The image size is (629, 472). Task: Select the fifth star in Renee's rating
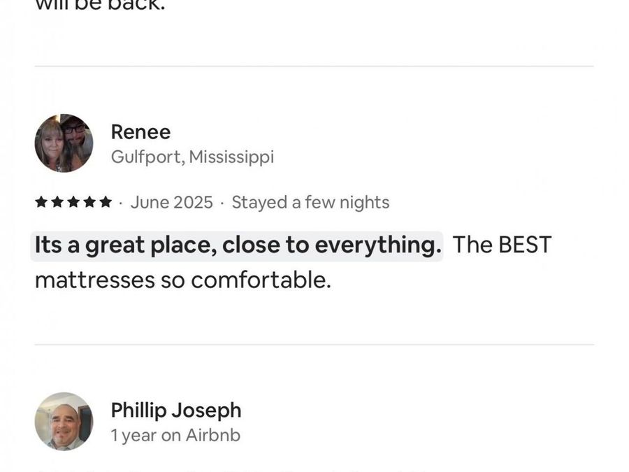coord(106,203)
